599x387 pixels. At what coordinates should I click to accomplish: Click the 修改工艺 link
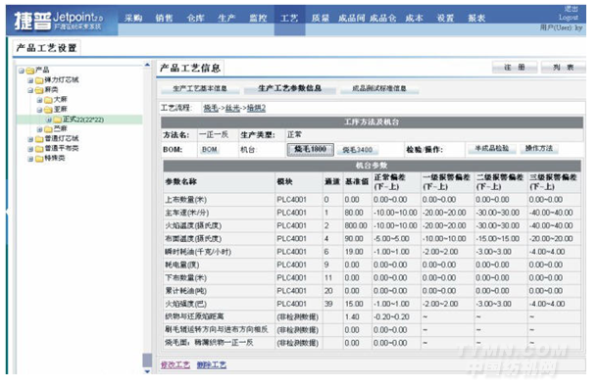(x=175, y=364)
